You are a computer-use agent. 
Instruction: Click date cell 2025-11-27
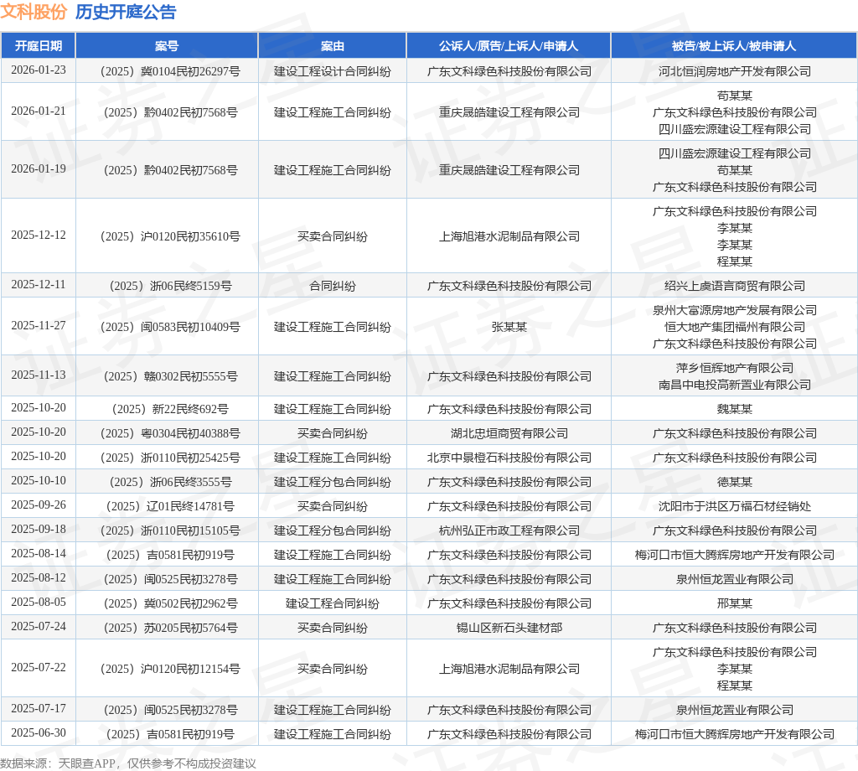click(39, 326)
